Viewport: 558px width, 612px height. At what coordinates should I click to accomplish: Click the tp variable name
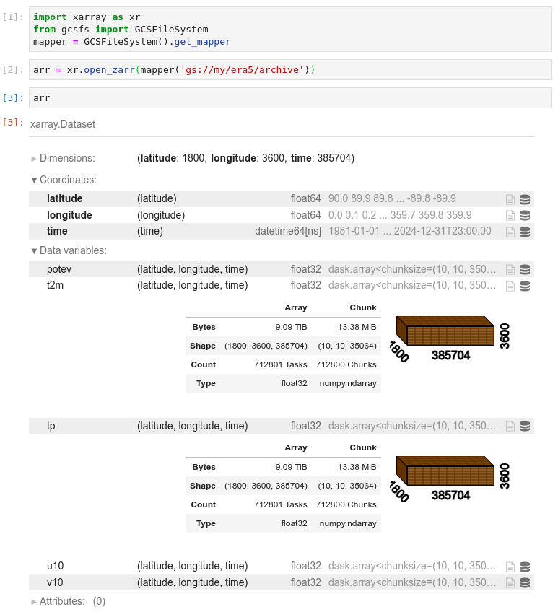tap(51, 426)
